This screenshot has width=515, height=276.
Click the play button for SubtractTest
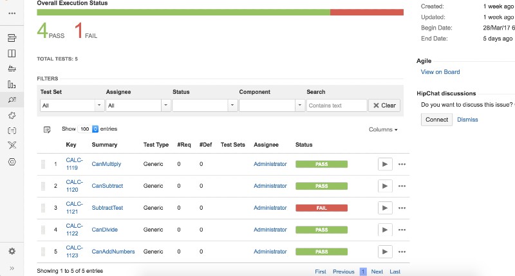pyautogui.click(x=384, y=208)
